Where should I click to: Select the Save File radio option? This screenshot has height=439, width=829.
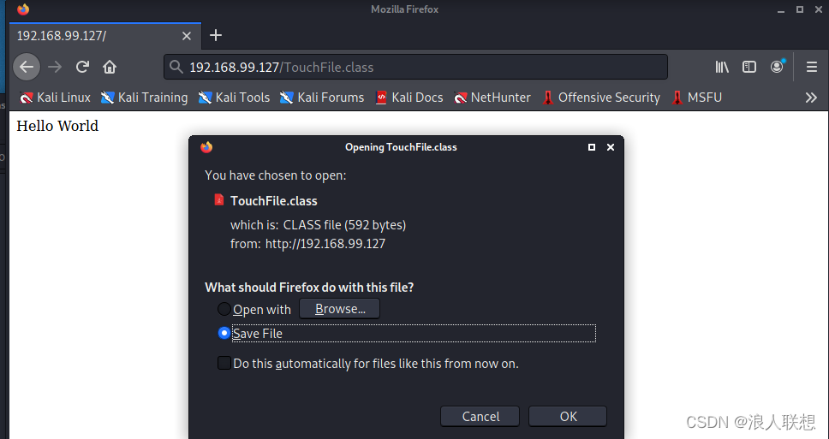224,333
